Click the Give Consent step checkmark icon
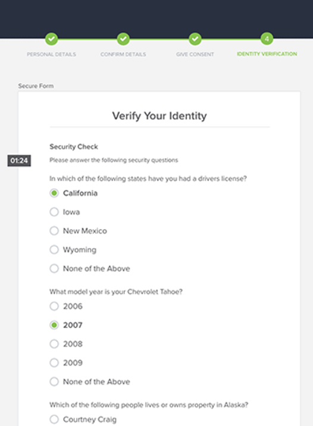 coord(195,39)
